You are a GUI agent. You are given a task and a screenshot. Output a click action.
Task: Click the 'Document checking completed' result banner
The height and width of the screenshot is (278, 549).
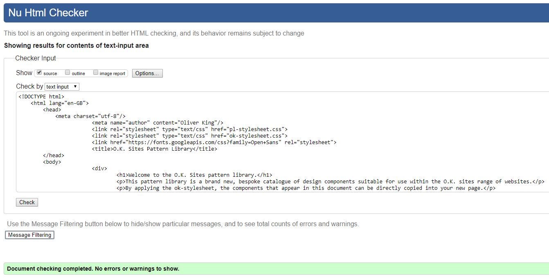tap(93, 269)
